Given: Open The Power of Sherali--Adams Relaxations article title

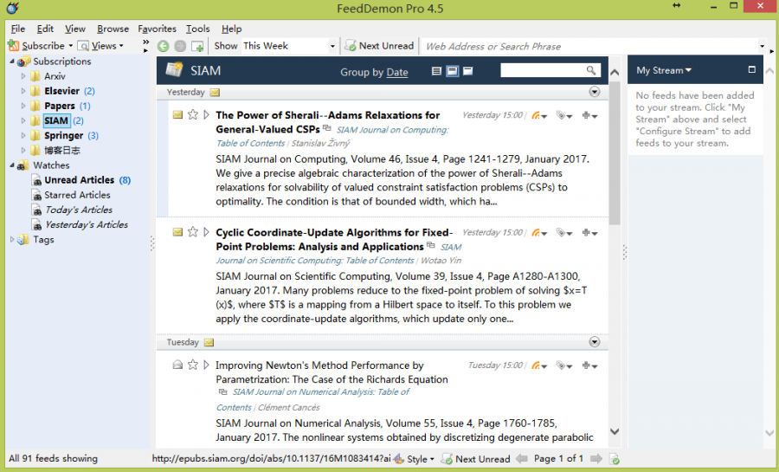Looking at the screenshot, I should pos(328,122).
